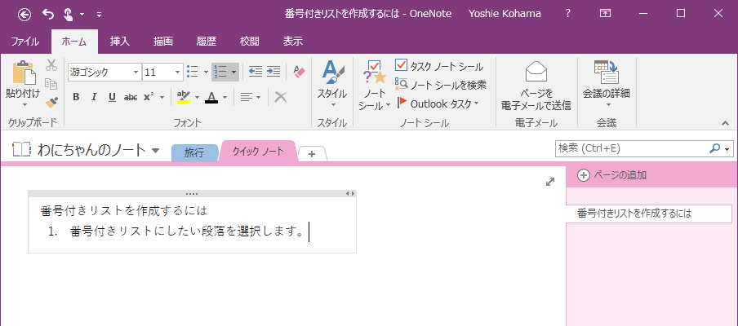Click the search magnifier icon

tap(714, 148)
